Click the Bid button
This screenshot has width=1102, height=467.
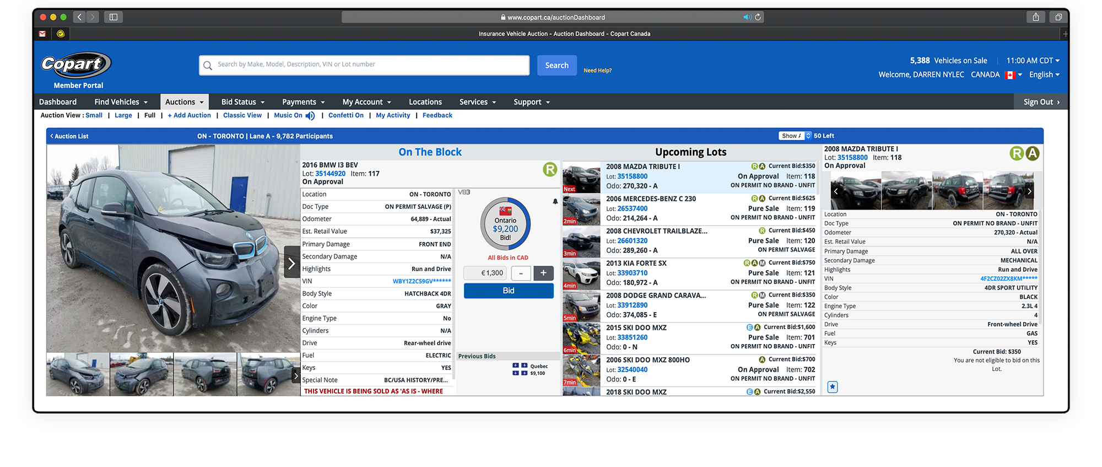(x=509, y=291)
